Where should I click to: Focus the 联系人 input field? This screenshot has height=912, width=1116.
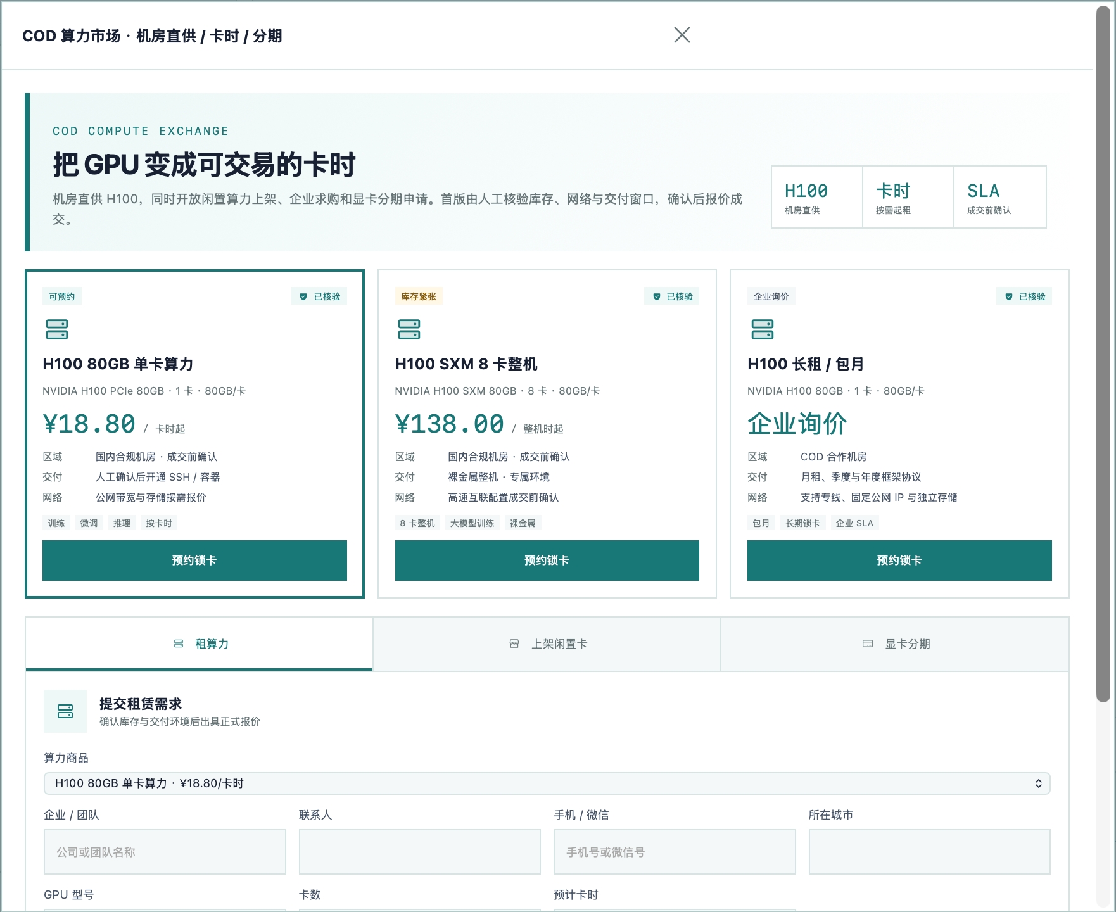pyautogui.click(x=420, y=852)
